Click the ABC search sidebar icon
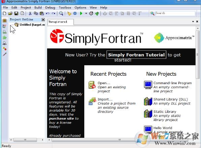 coord(4,43)
